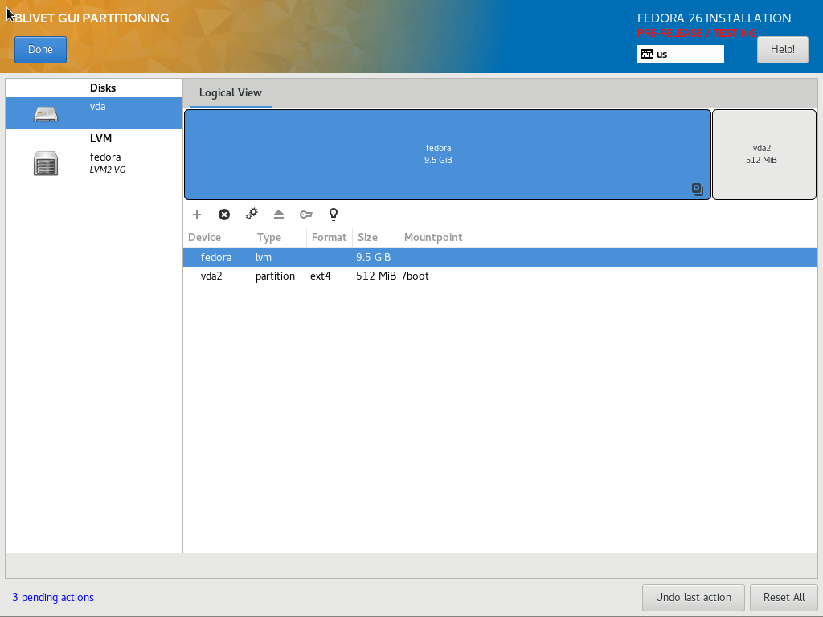
Task: Select the vda disk drive icon
Action: pos(46,113)
